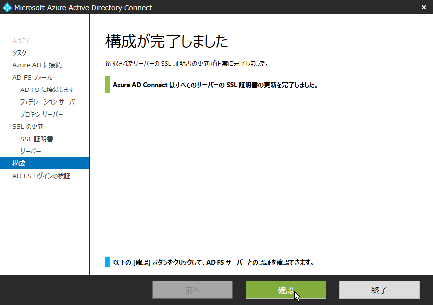Click the Azure AD Connect title bar icon
This screenshot has width=433, height=305.
7,7
